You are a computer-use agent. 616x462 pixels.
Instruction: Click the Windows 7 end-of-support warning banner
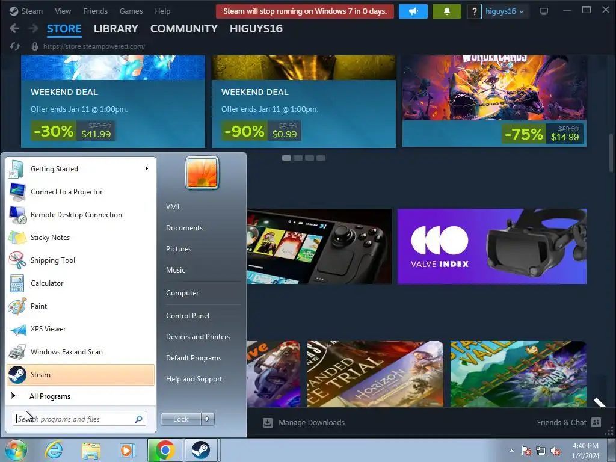305,11
